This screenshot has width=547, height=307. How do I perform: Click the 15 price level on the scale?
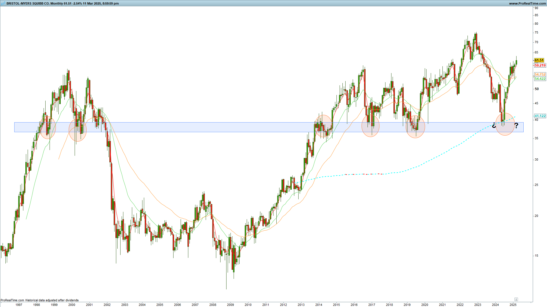pos(536,256)
